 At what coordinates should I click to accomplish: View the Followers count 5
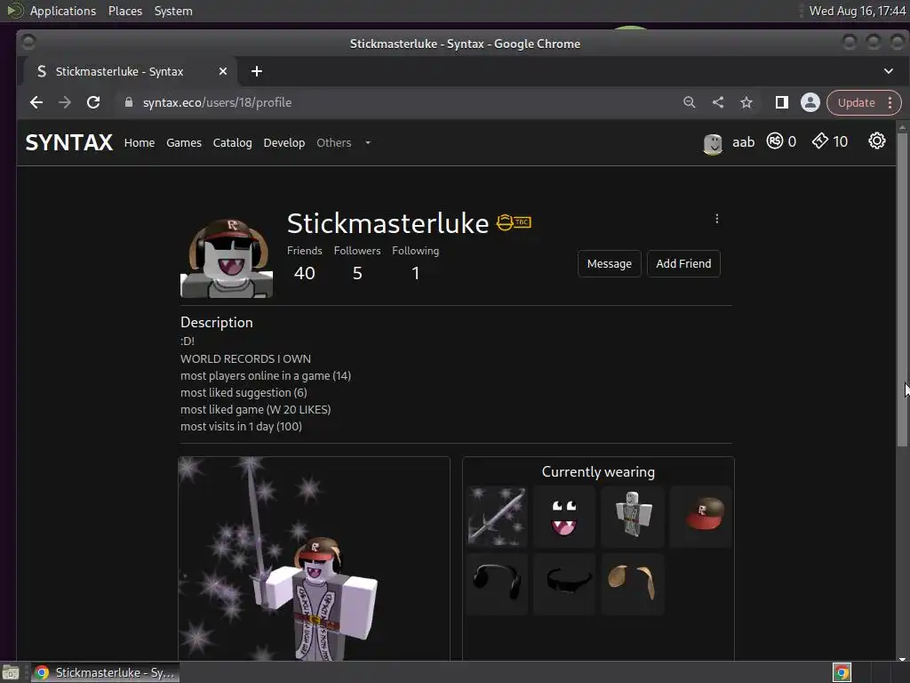pos(357,273)
